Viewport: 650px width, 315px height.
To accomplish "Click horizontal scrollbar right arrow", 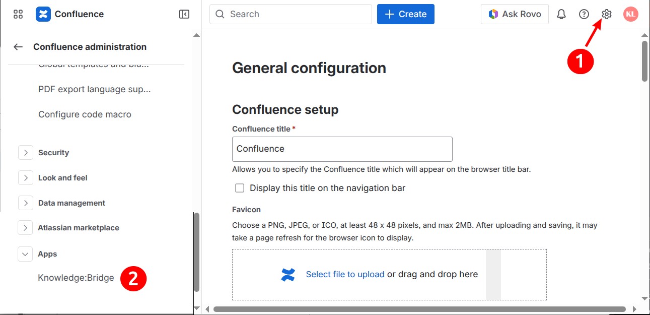I will (x=634, y=309).
